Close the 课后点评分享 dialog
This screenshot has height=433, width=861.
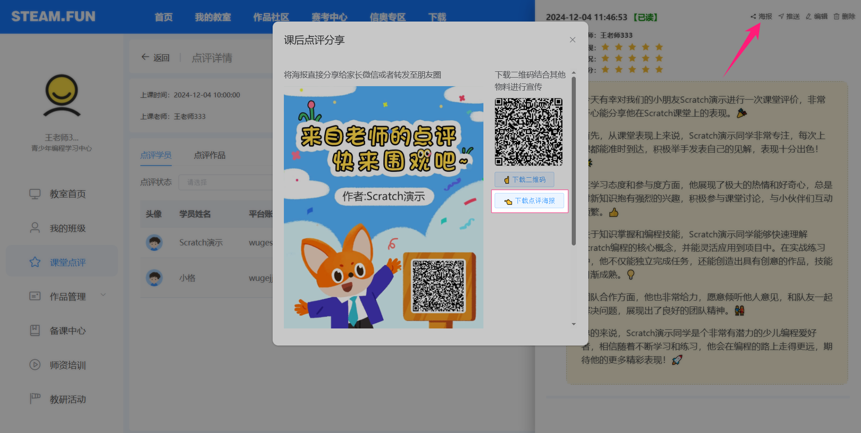point(573,40)
